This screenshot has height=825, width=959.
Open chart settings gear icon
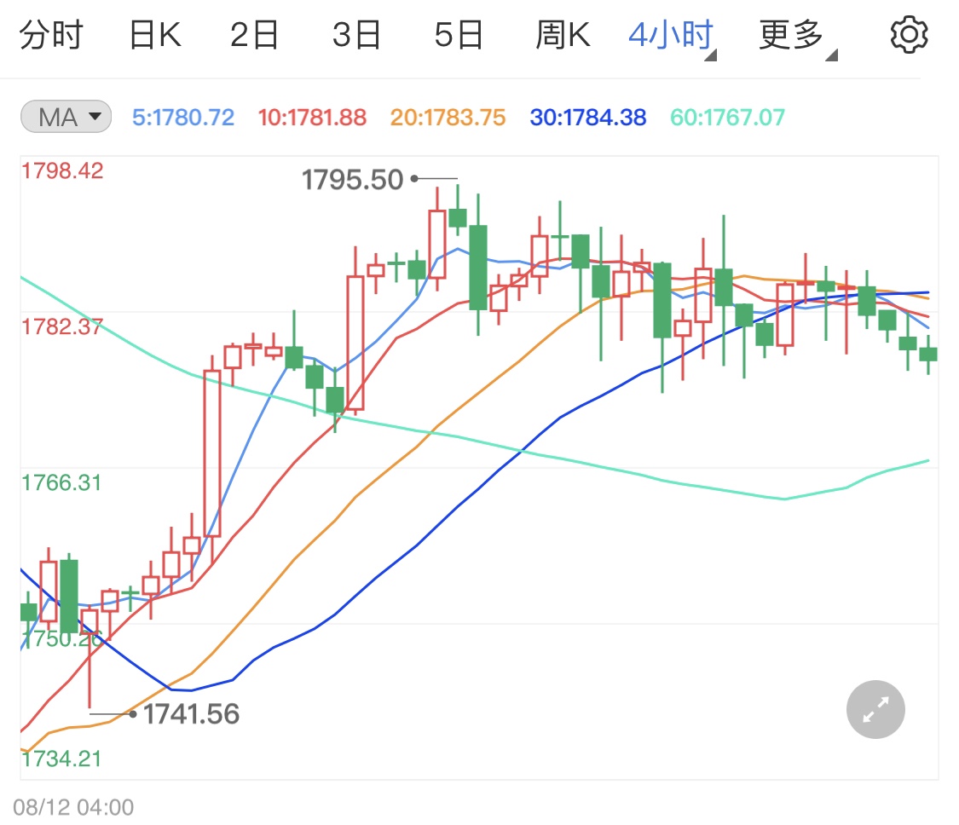click(909, 36)
